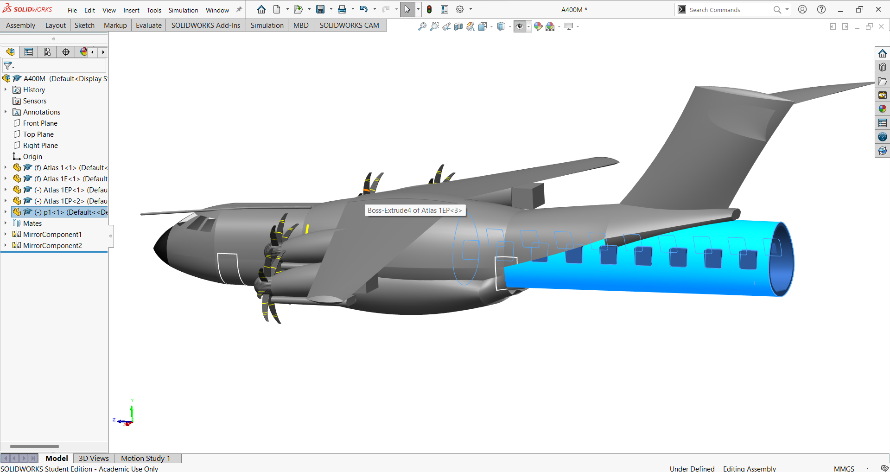The width and height of the screenshot is (890, 472).
Task: Open the Insert menu
Action: tap(131, 10)
